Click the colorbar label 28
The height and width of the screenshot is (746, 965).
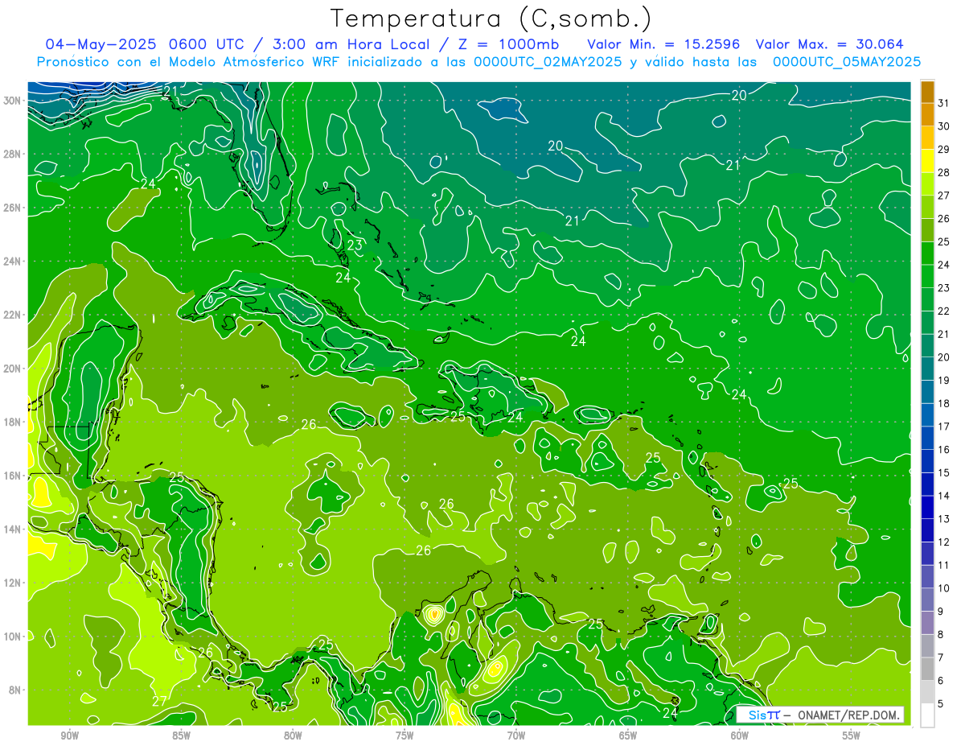coord(944,172)
